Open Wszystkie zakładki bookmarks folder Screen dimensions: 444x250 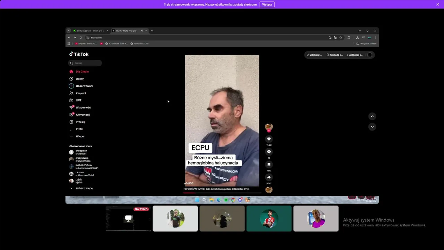pyautogui.click(x=366, y=44)
